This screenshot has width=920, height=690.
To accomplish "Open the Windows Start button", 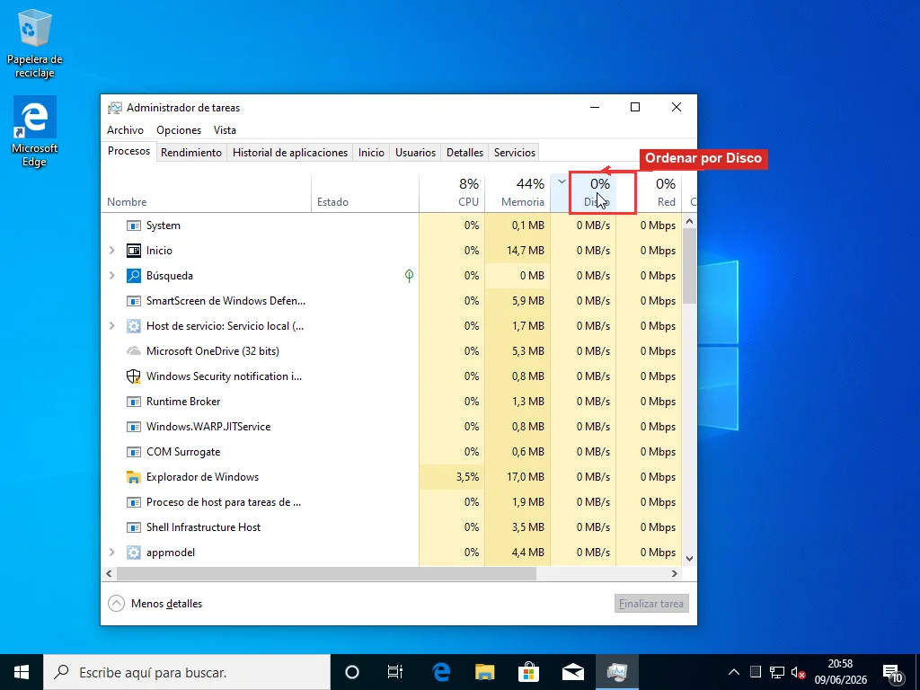I will click(22, 672).
